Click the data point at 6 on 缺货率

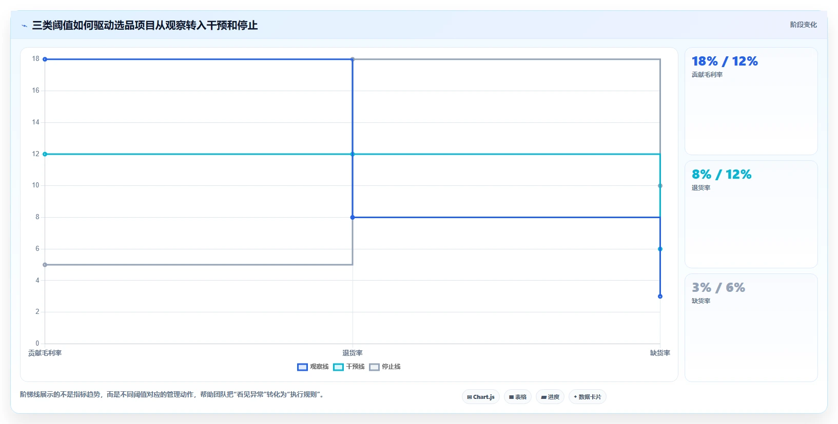click(x=660, y=249)
